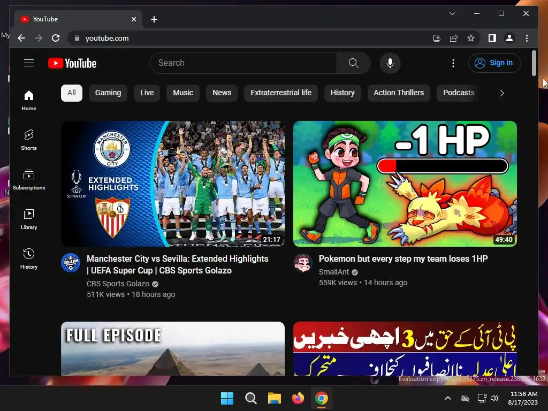Open File Explorer from taskbar
This screenshot has height=411, width=548.
pyautogui.click(x=275, y=398)
